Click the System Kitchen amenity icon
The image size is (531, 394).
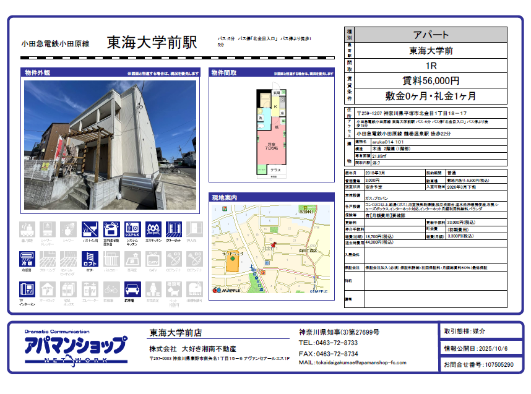(x=132, y=230)
